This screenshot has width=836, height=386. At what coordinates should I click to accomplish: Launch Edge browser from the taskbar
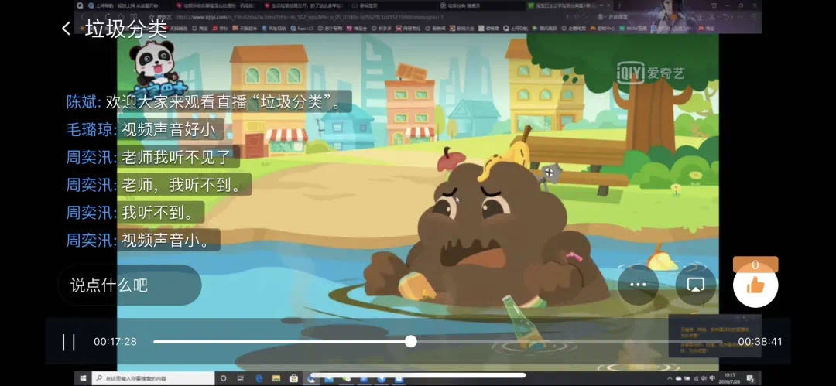[x=259, y=378]
